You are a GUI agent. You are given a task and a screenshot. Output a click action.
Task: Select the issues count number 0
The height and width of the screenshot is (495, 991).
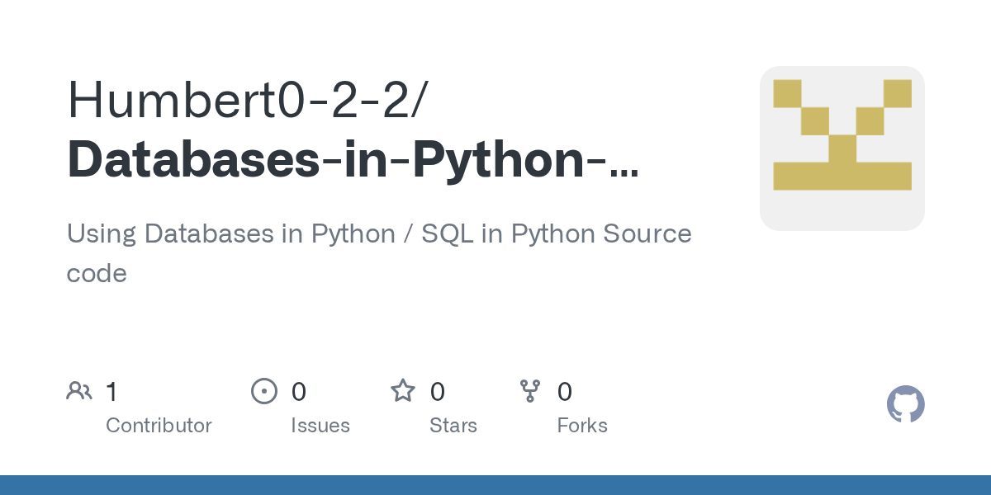tap(298, 391)
